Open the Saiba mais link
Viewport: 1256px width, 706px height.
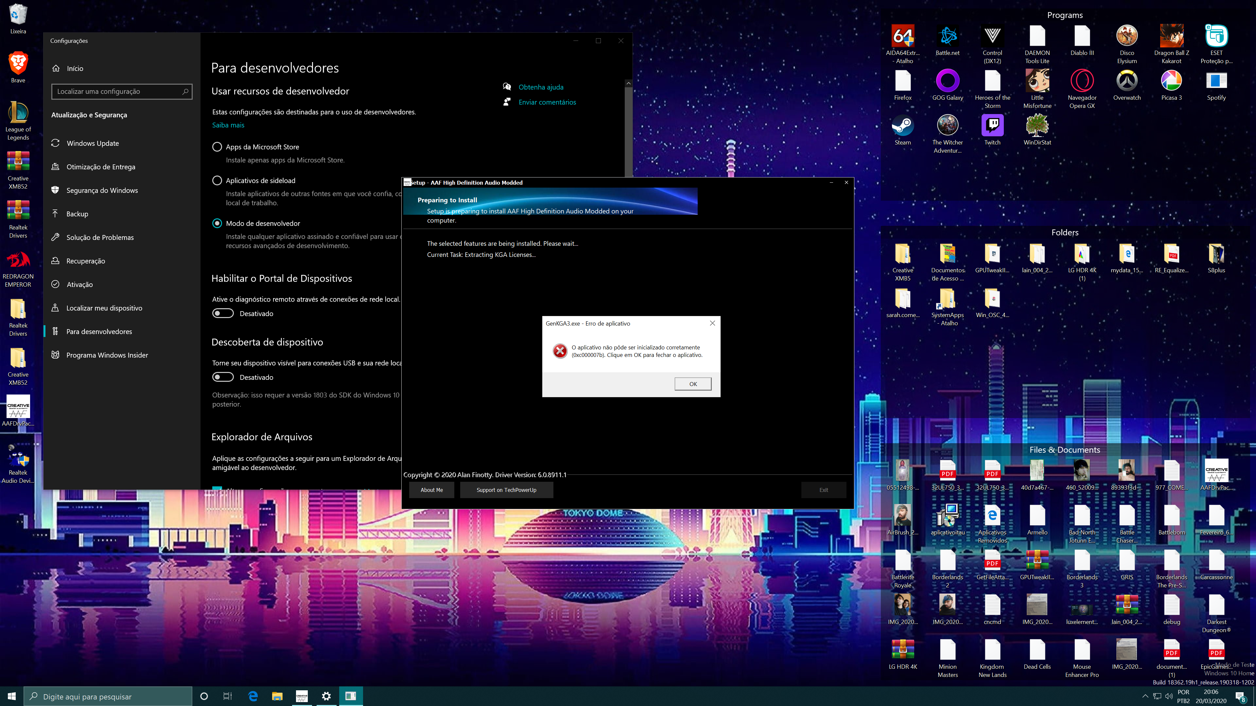tap(228, 125)
